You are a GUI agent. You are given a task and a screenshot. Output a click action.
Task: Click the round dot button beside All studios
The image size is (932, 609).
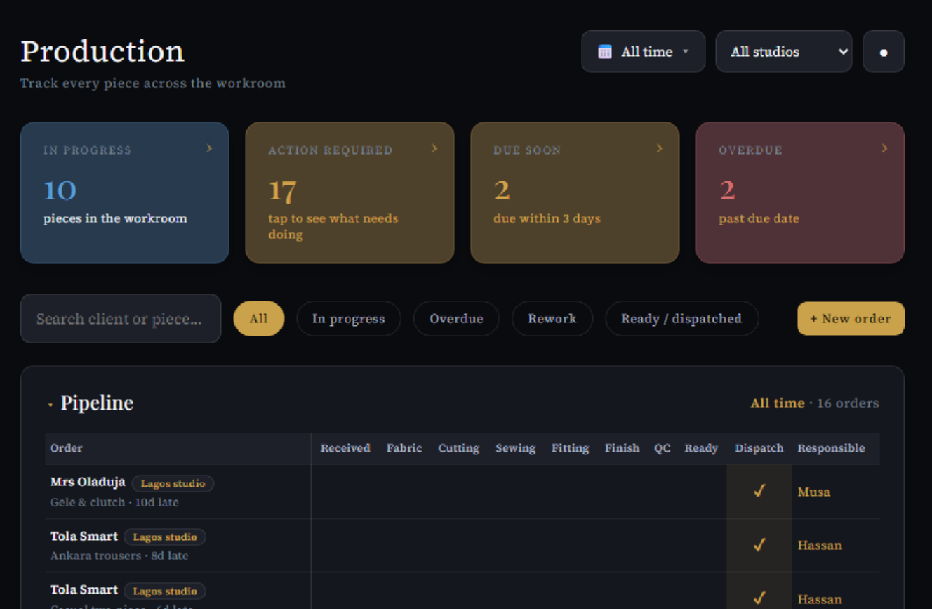pyautogui.click(x=884, y=51)
